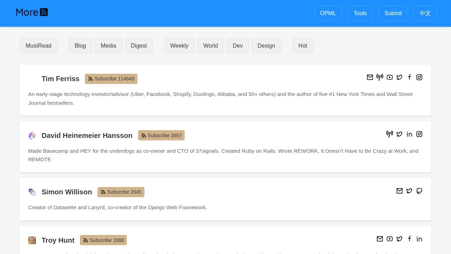Open Tim Ferriss Facebook icon
The height and width of the screenshot is (254, 451).
click(x=409, y=77)
